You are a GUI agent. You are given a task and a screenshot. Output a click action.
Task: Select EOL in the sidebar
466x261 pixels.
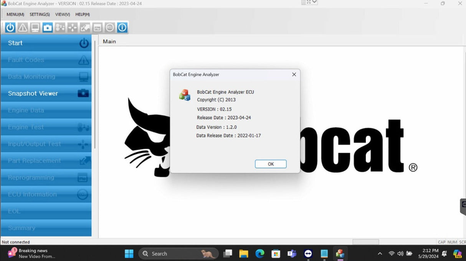click(46, 211)
